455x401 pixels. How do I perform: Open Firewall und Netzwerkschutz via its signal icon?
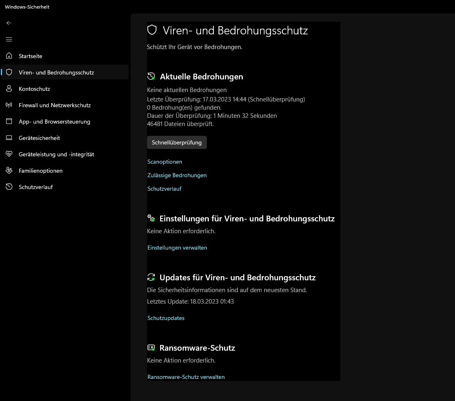9,105
